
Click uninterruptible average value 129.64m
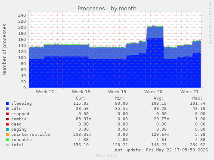coord(160,135)
